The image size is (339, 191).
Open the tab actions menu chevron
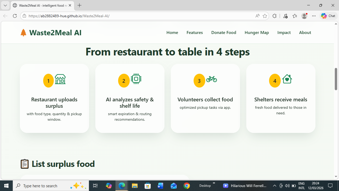coord(5,5)
